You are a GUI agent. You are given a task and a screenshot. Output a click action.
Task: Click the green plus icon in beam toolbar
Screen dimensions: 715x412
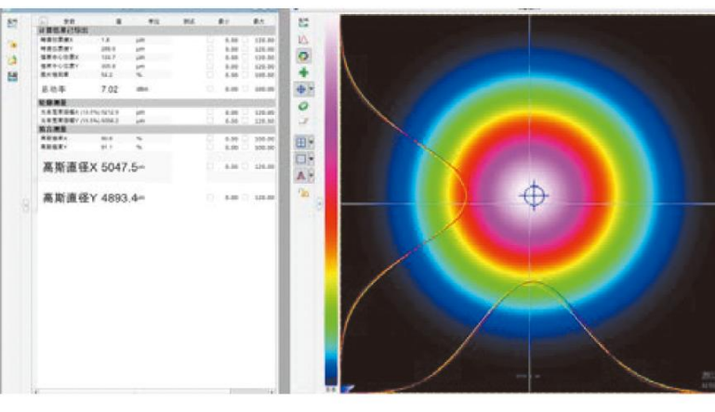tap(303, 72)
